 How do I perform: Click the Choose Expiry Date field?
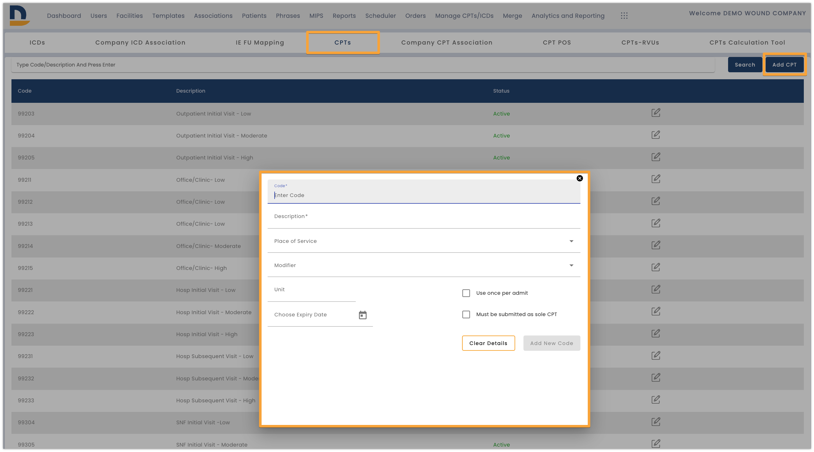320,315
